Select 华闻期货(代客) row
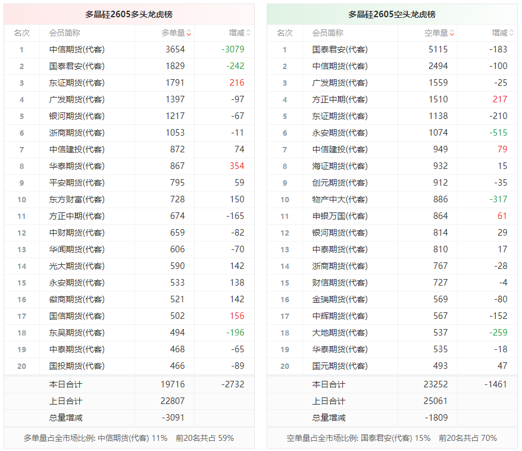This screenshot has height=451, width=522. [129, 249]
